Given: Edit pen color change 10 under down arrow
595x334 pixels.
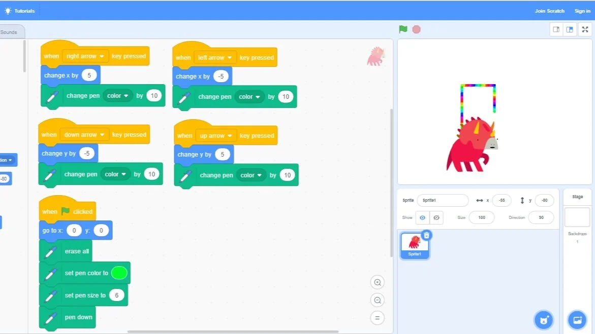Looking at the screenshot, I should point(152,174).
